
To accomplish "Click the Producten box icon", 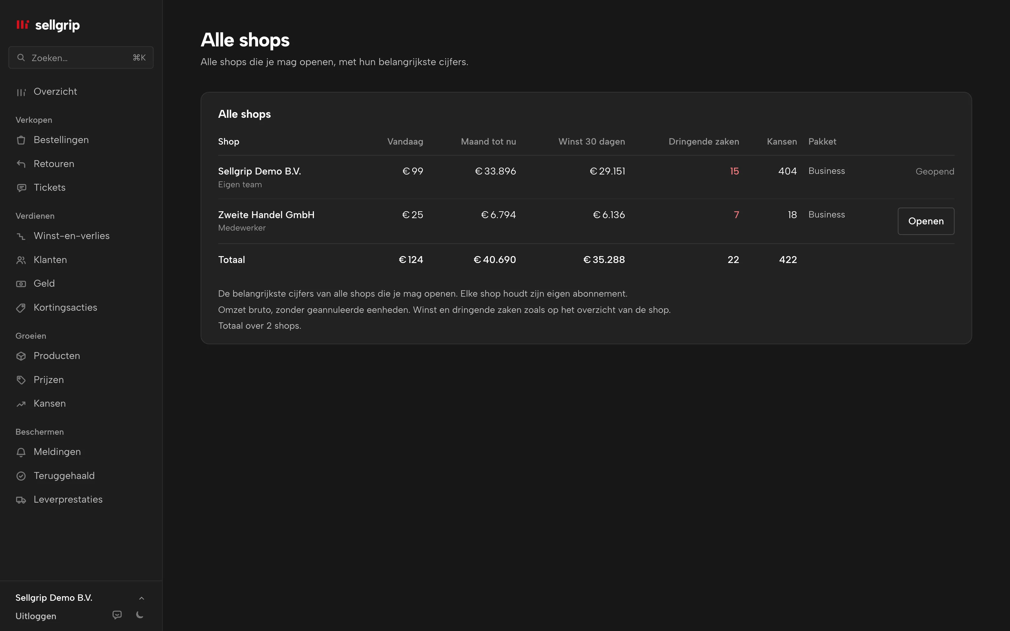I will [x=21, y=356].
